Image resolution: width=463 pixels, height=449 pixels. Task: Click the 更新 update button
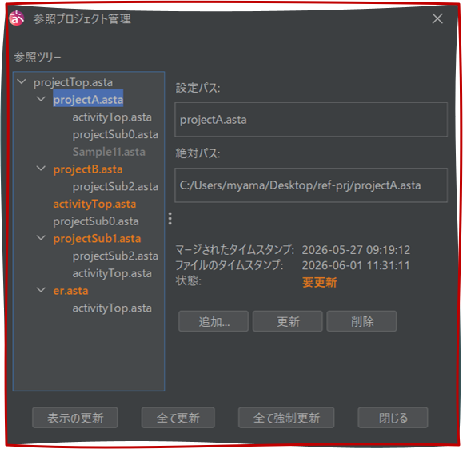coord(288,321)
